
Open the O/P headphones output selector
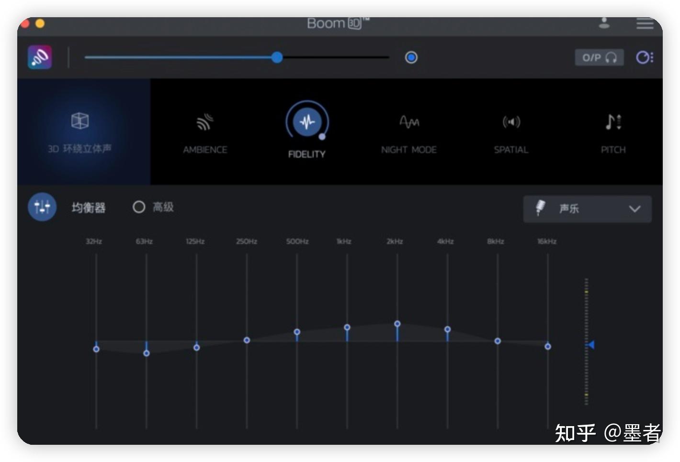coord(599,57)
